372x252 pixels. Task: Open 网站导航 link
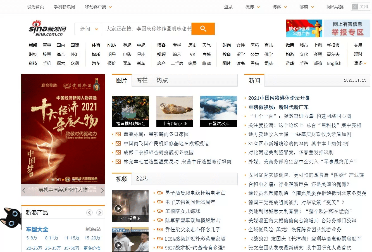pyautogui.click(x=335, y=7)
